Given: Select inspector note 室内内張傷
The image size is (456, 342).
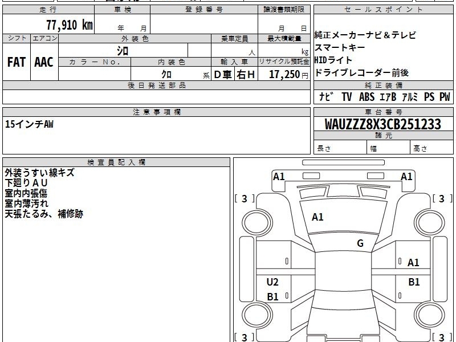Looking at the screenshot, I should coord(26,193).
